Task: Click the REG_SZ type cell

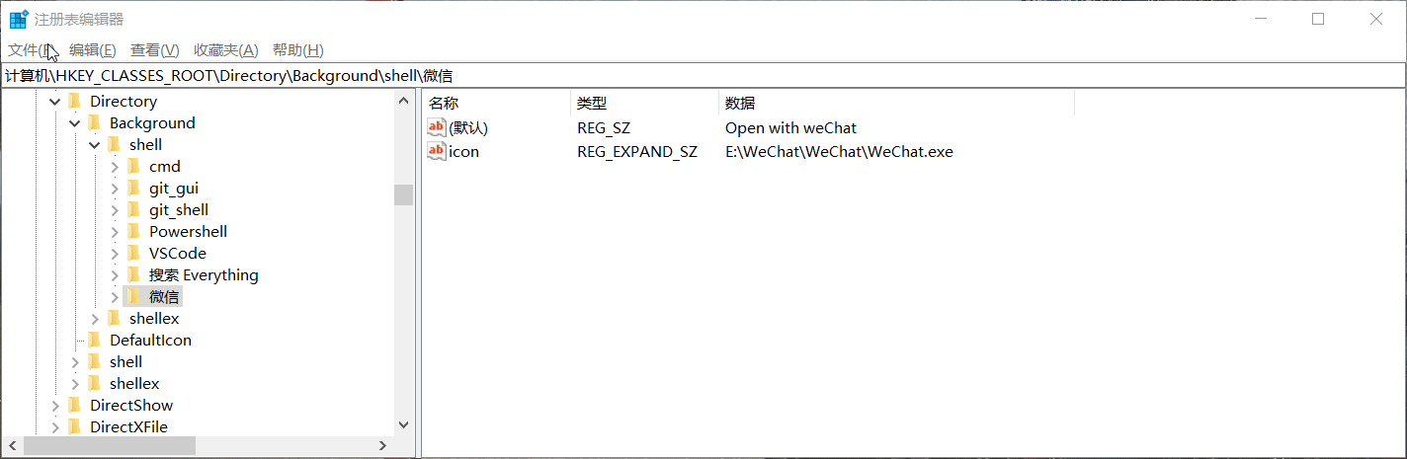Action: (x=604, y=127)
